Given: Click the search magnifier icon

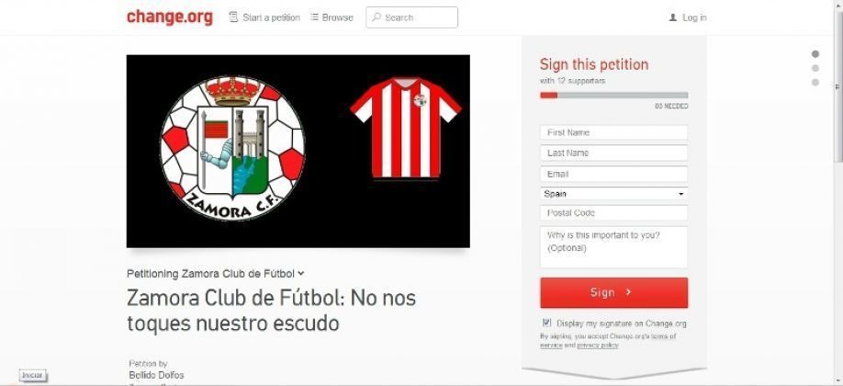Looking at the screenshot, I should coord(377,17).
